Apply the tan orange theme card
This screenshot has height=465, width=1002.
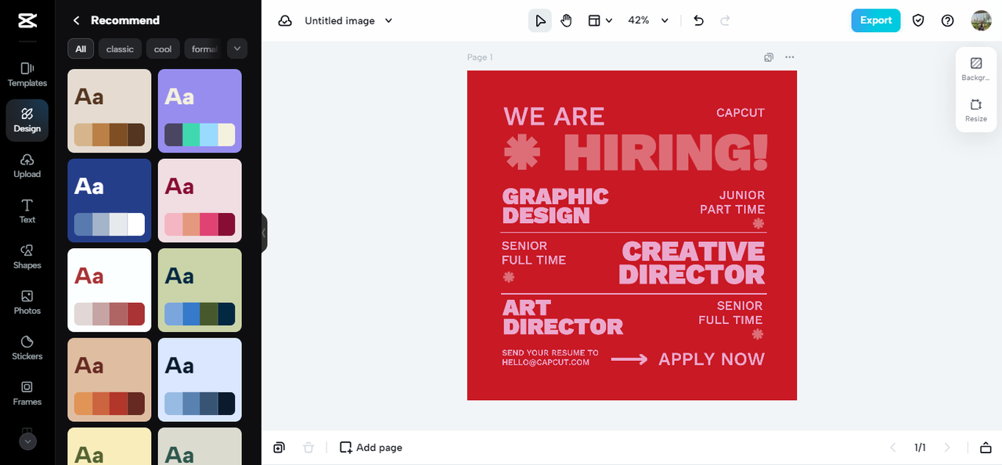point(110,380)
